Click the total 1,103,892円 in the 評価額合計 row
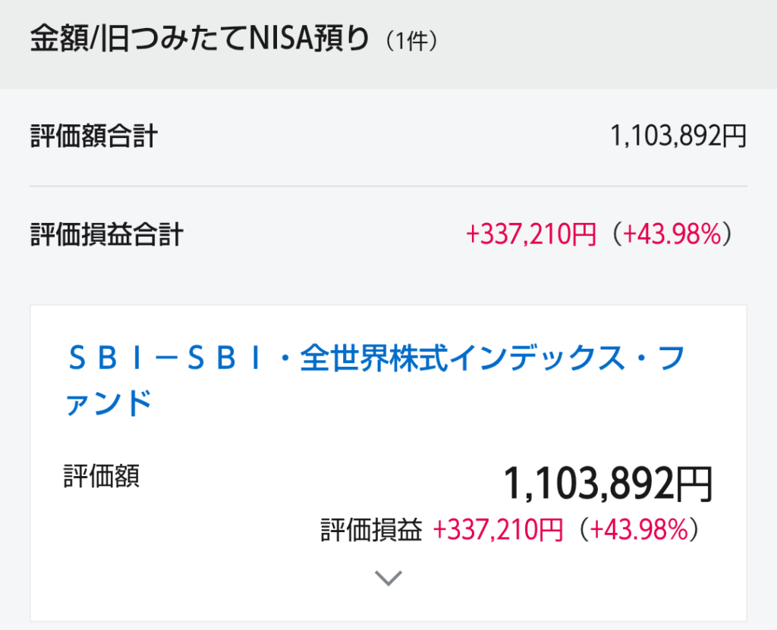The width and height of the screenshot is (777, 630). tap(678, 136)
